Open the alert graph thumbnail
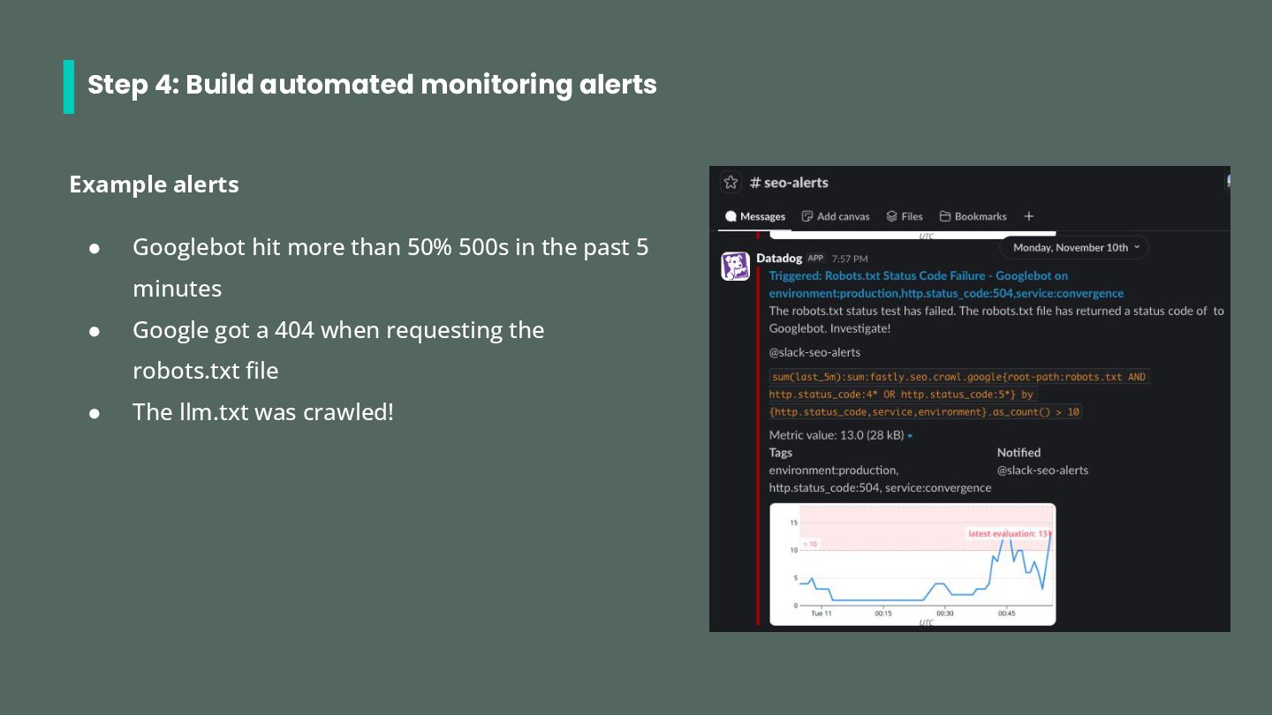Screen dimensions: 1272x715 point(912,563)
